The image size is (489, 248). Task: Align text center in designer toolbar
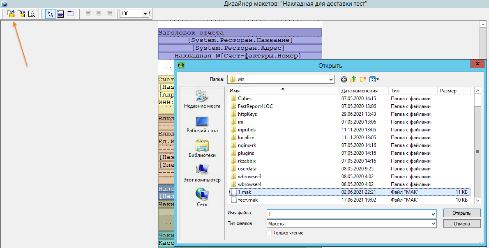coord(99,14)
